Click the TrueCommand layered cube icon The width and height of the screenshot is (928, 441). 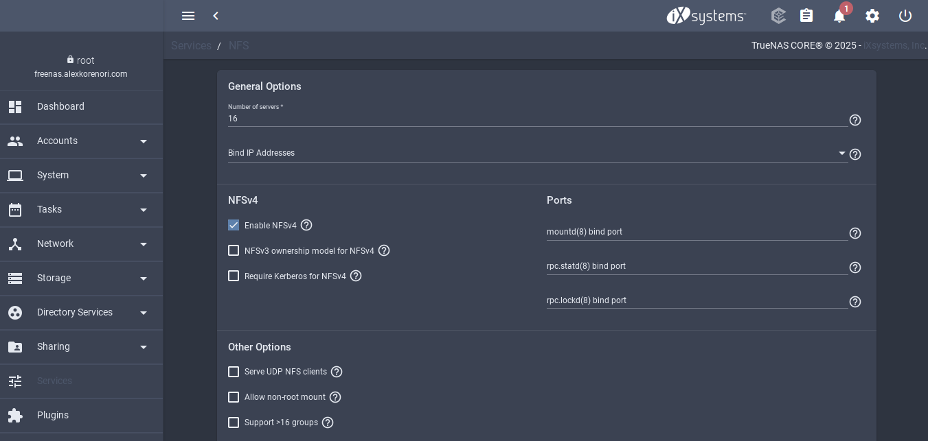[778, 16]
